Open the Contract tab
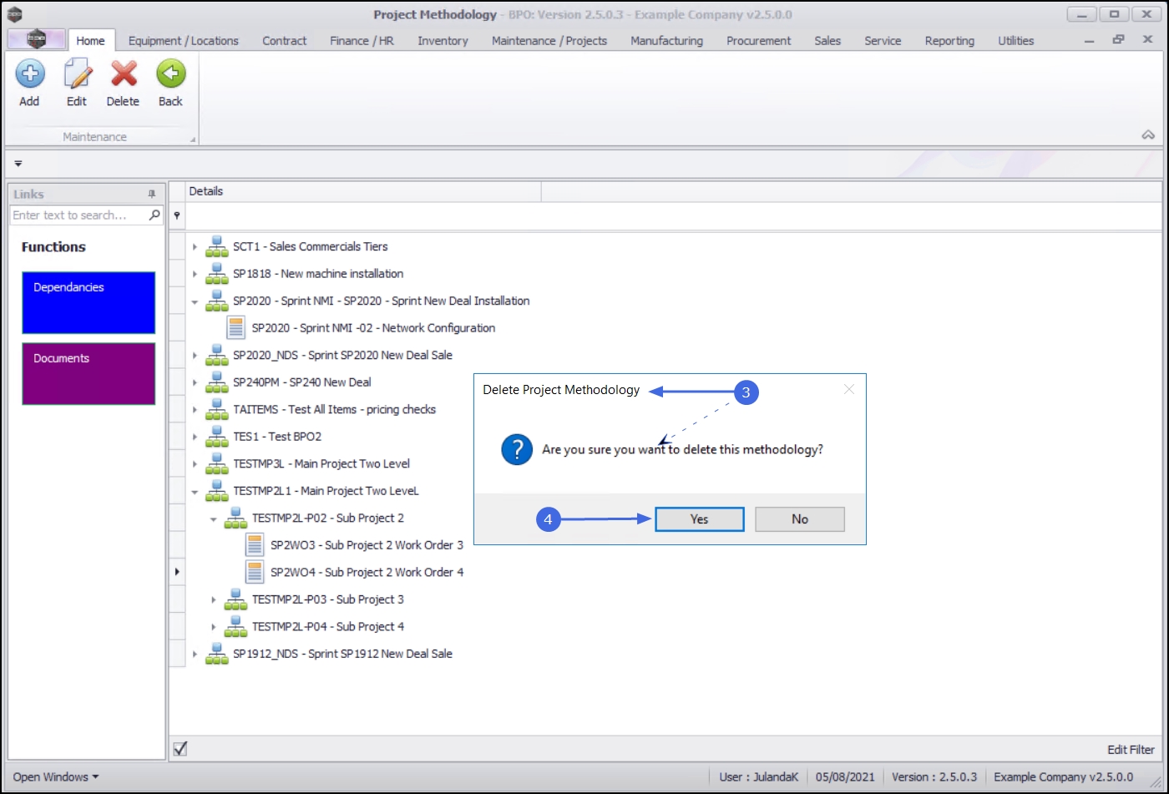This screenshot has height=794, width=1169. 285,40
